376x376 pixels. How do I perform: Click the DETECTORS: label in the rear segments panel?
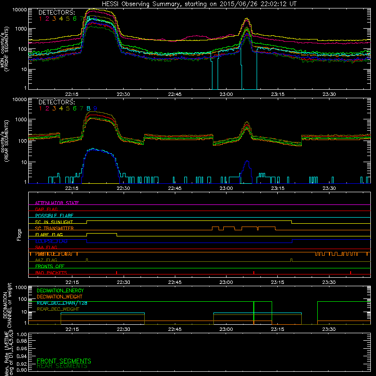click(56, 102)
